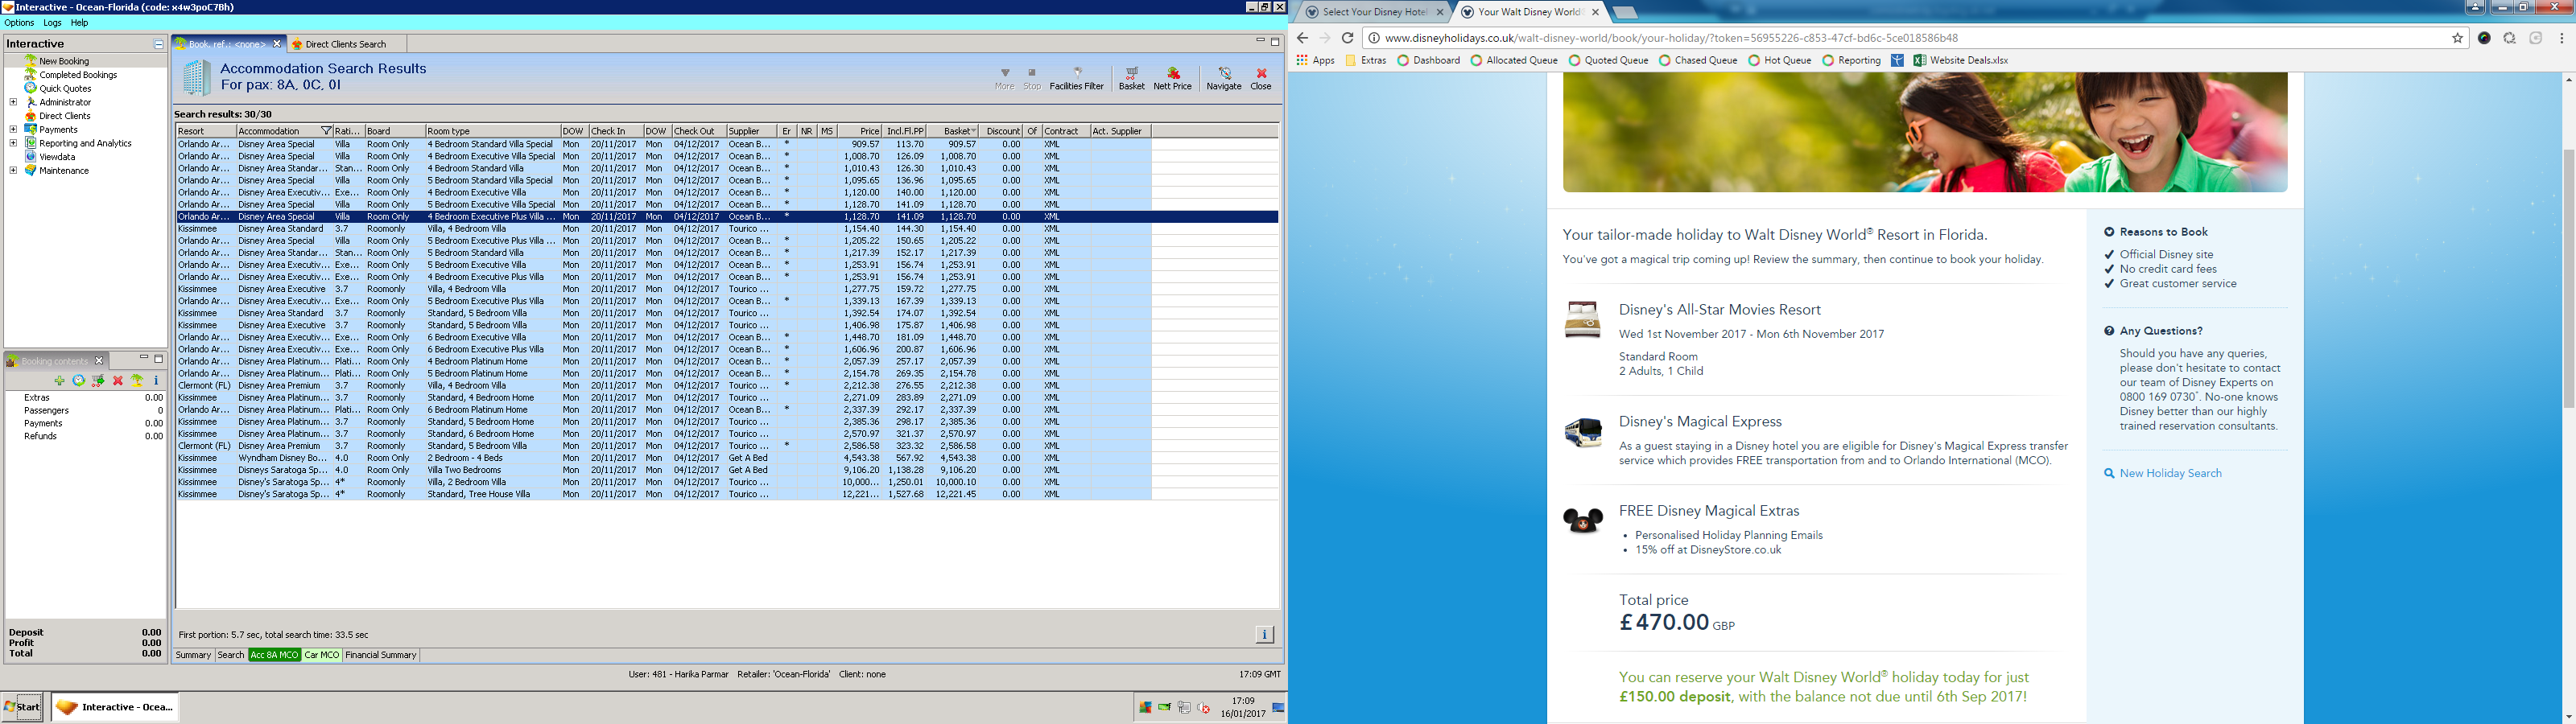Open the Website Deals.xlsx bookmark
Viewport: 2576px width, 724px height.
(1961, 60)
